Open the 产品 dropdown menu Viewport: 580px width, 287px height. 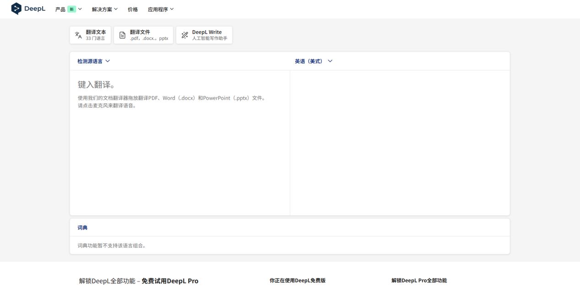[x=69, y=9]
